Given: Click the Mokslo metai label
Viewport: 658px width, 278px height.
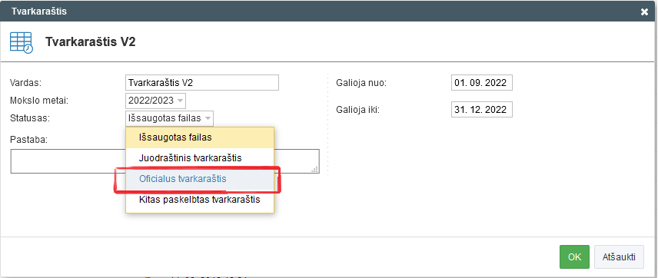Looking at the screenshot, I should tap(39, 101).
